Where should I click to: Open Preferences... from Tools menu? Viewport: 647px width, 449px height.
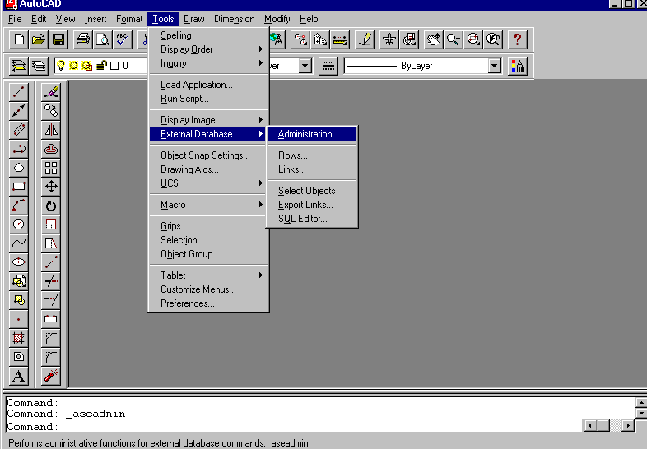point(209,303)
